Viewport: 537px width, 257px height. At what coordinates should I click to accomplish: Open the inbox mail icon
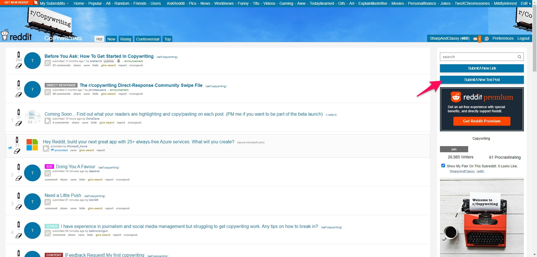point(475,39)
